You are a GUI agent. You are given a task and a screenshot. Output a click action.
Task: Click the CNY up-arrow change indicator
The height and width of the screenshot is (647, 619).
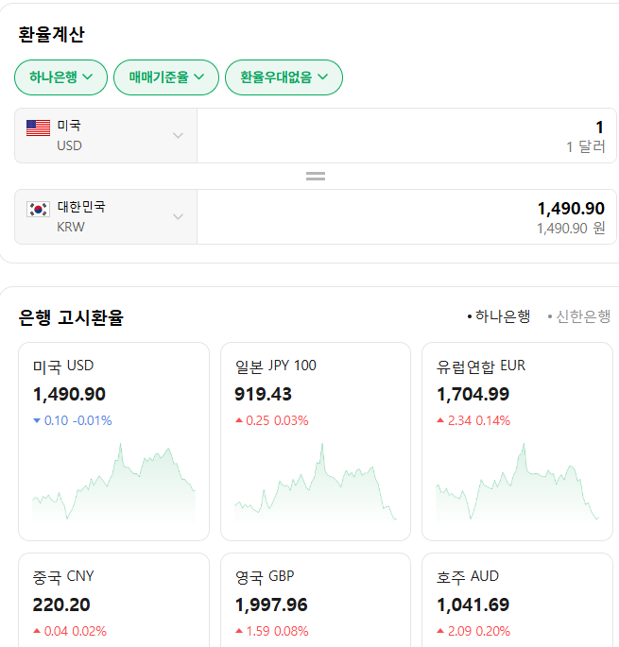(x=37, y=631)
